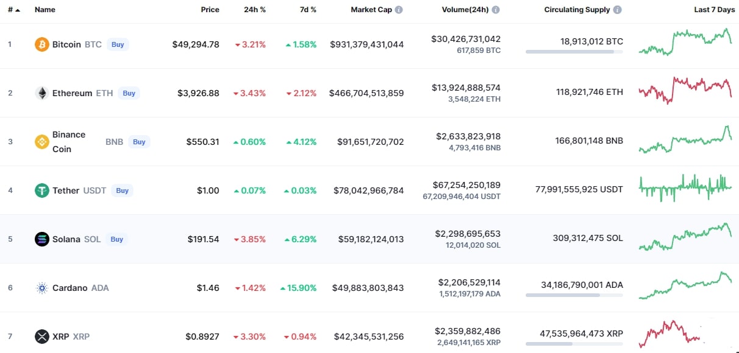Click Solana 24h change 3.85%
The height and width of the screenshot is (353, 739).
(x=250, y=239)
